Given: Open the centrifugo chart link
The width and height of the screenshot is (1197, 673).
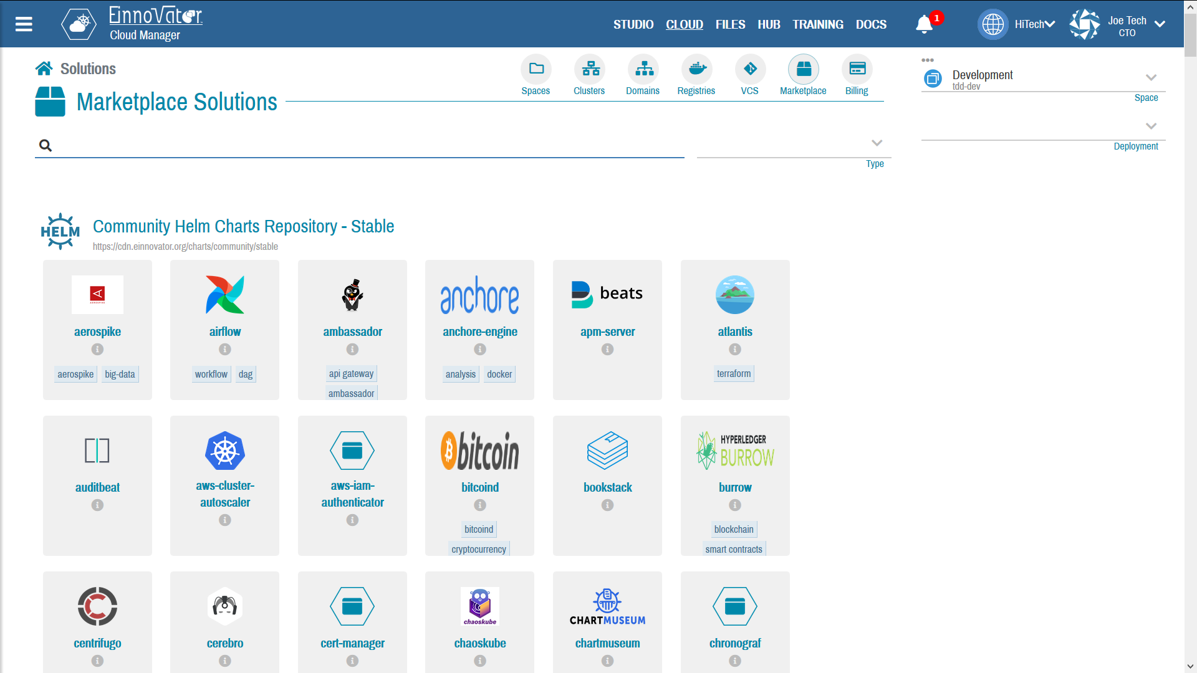Looking at the screenshot, I should 97,643.
